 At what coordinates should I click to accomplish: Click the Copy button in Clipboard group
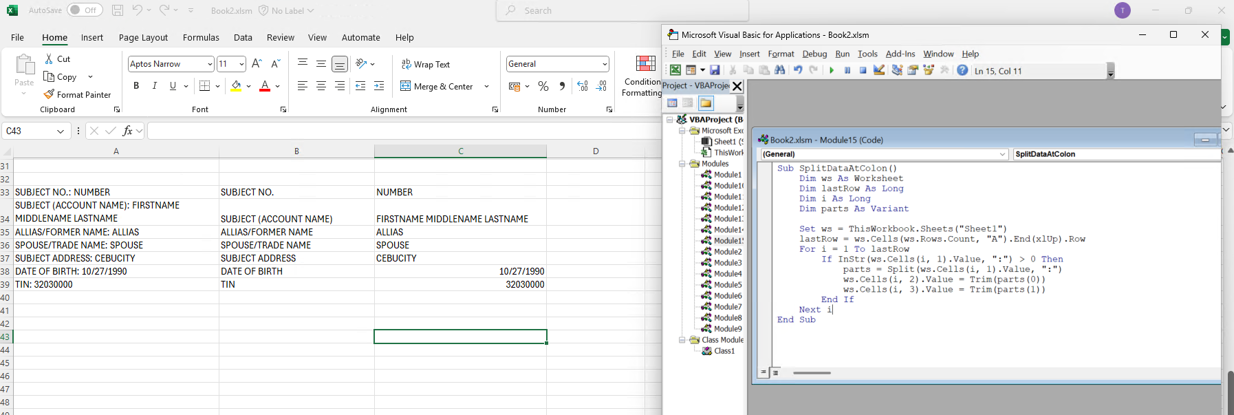click(x=60, y=77)
